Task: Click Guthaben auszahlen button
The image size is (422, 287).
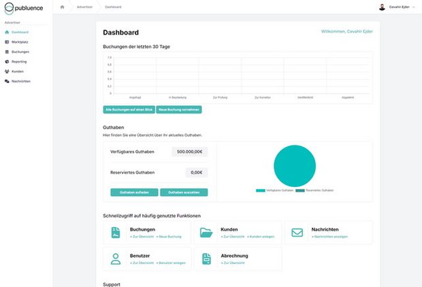Action: pyautogui.click(x=183, y=192)
